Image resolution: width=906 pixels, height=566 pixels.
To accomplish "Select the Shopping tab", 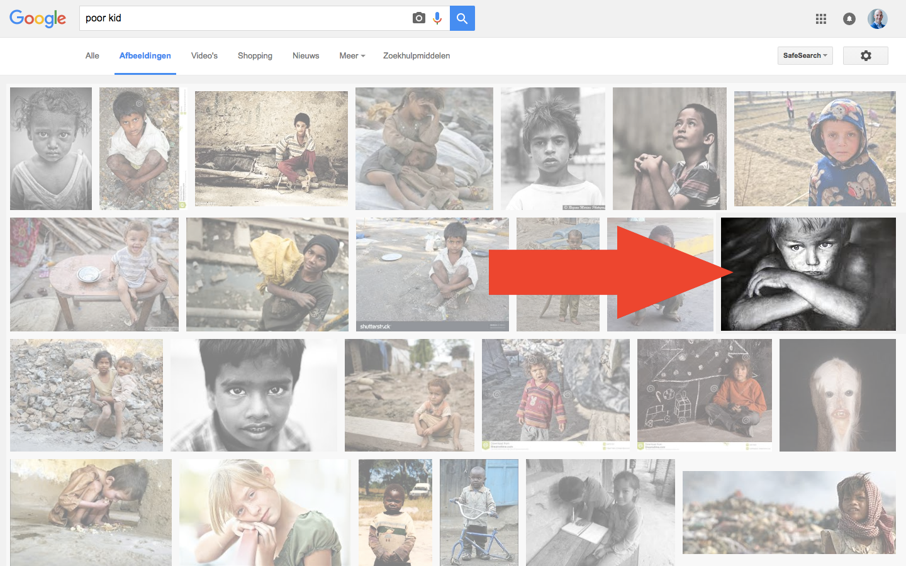I will coord(255,55).
